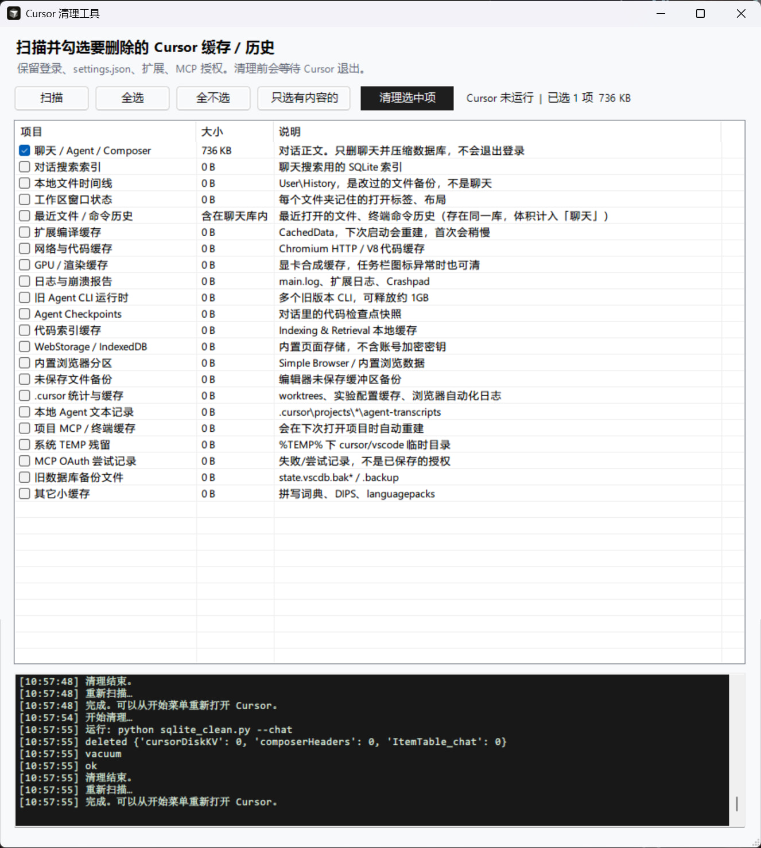Enable the 项目 MCP / 终端缓存 checkbox
Image resolution: width=761 pixels, height=848 pixels.
tap(25, 428)
